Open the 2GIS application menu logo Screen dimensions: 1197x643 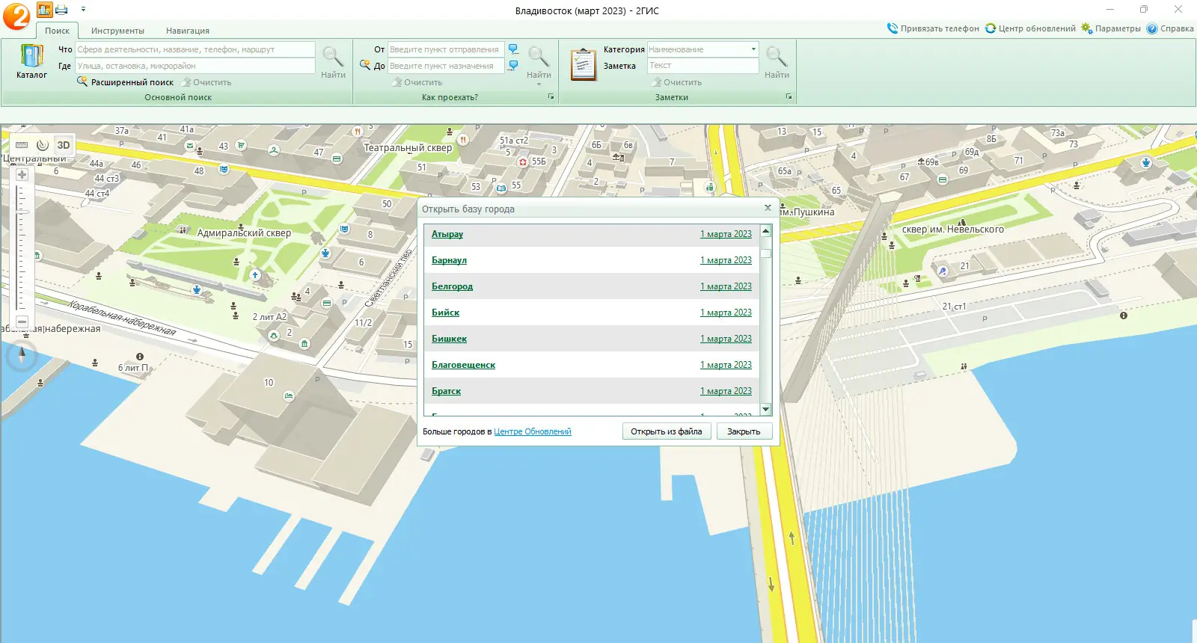pos(16,16)
